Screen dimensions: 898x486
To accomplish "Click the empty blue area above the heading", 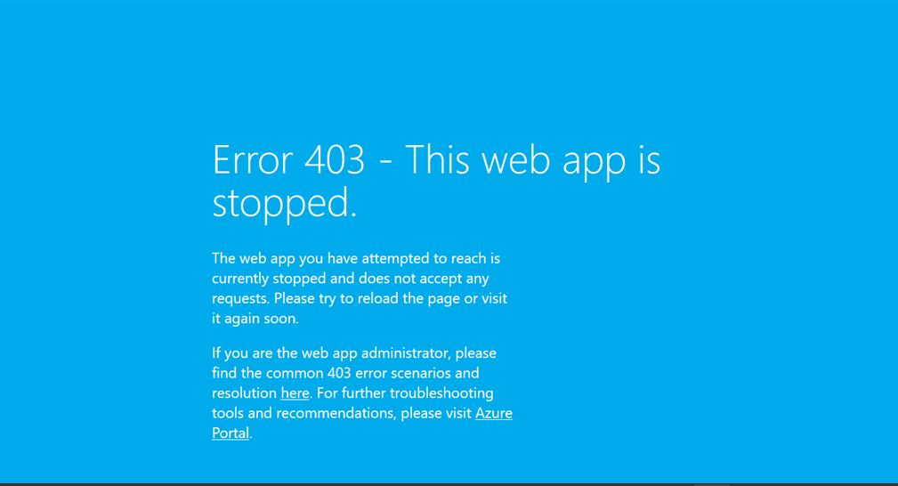I will (449, 69).
